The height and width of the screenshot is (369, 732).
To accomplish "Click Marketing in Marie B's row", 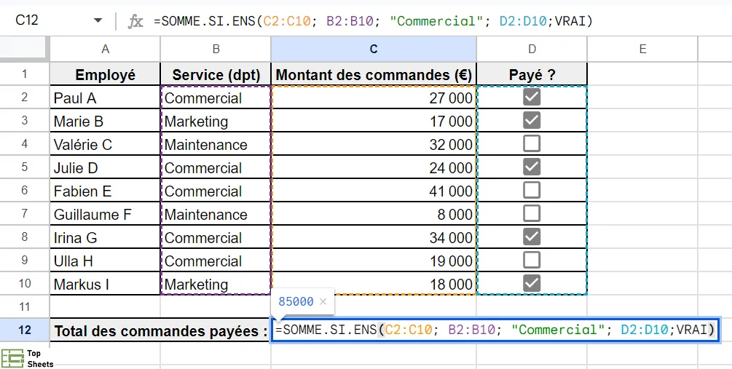I will coord(216,121).
